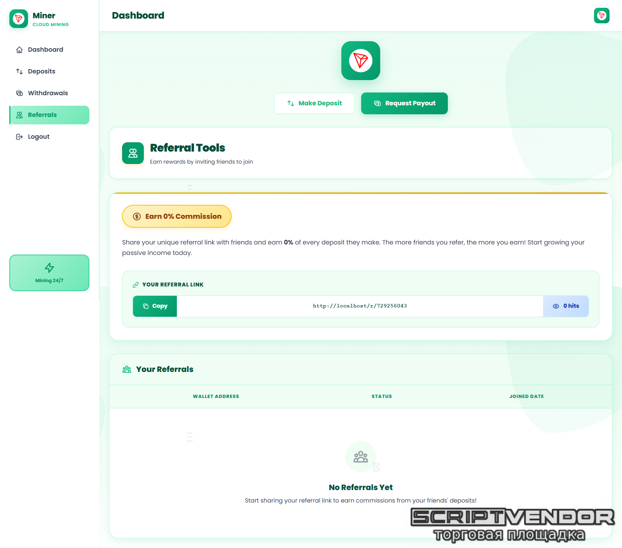Log out using the Logout item

click(38, 137)
